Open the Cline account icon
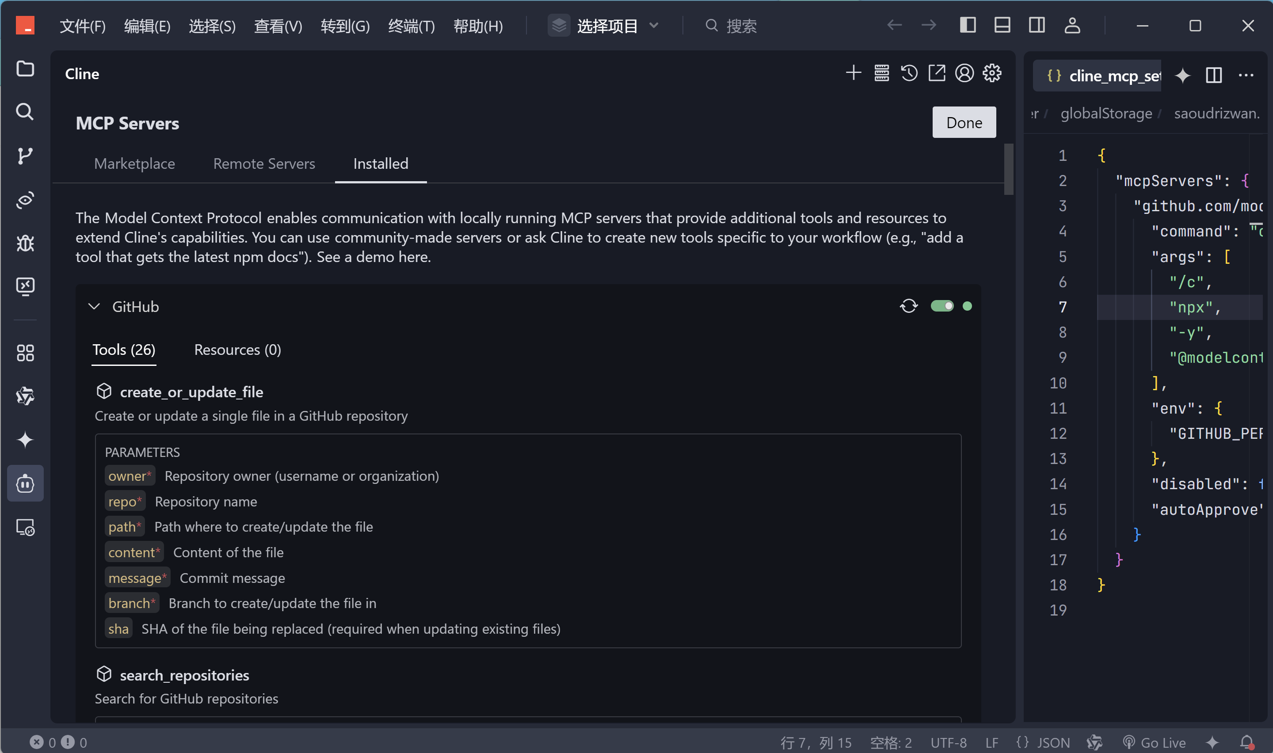The image size is (1273, 753). click(964, 73)
